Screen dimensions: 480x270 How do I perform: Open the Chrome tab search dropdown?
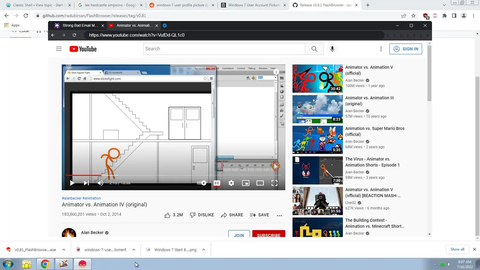click(444, 5)
